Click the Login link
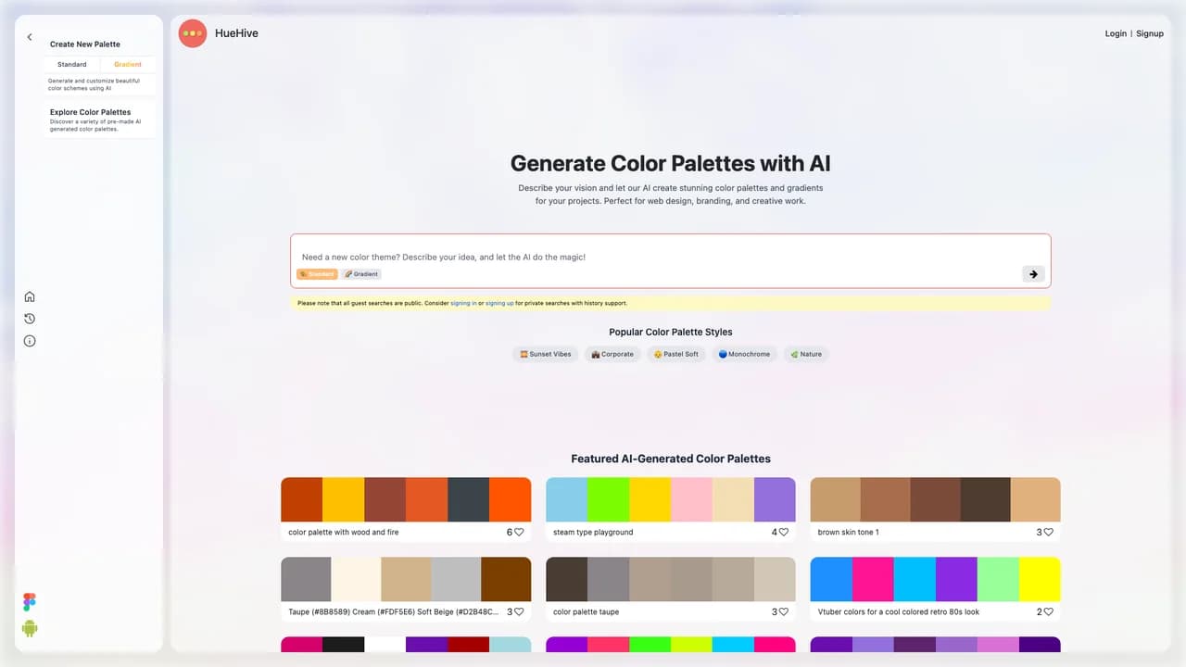The image size is (1186, 667). [1116, 33]
